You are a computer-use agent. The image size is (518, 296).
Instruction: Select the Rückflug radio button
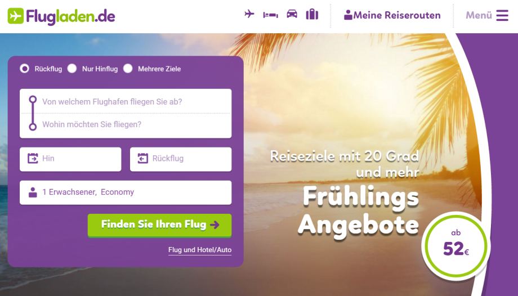[x=24, y=69]
